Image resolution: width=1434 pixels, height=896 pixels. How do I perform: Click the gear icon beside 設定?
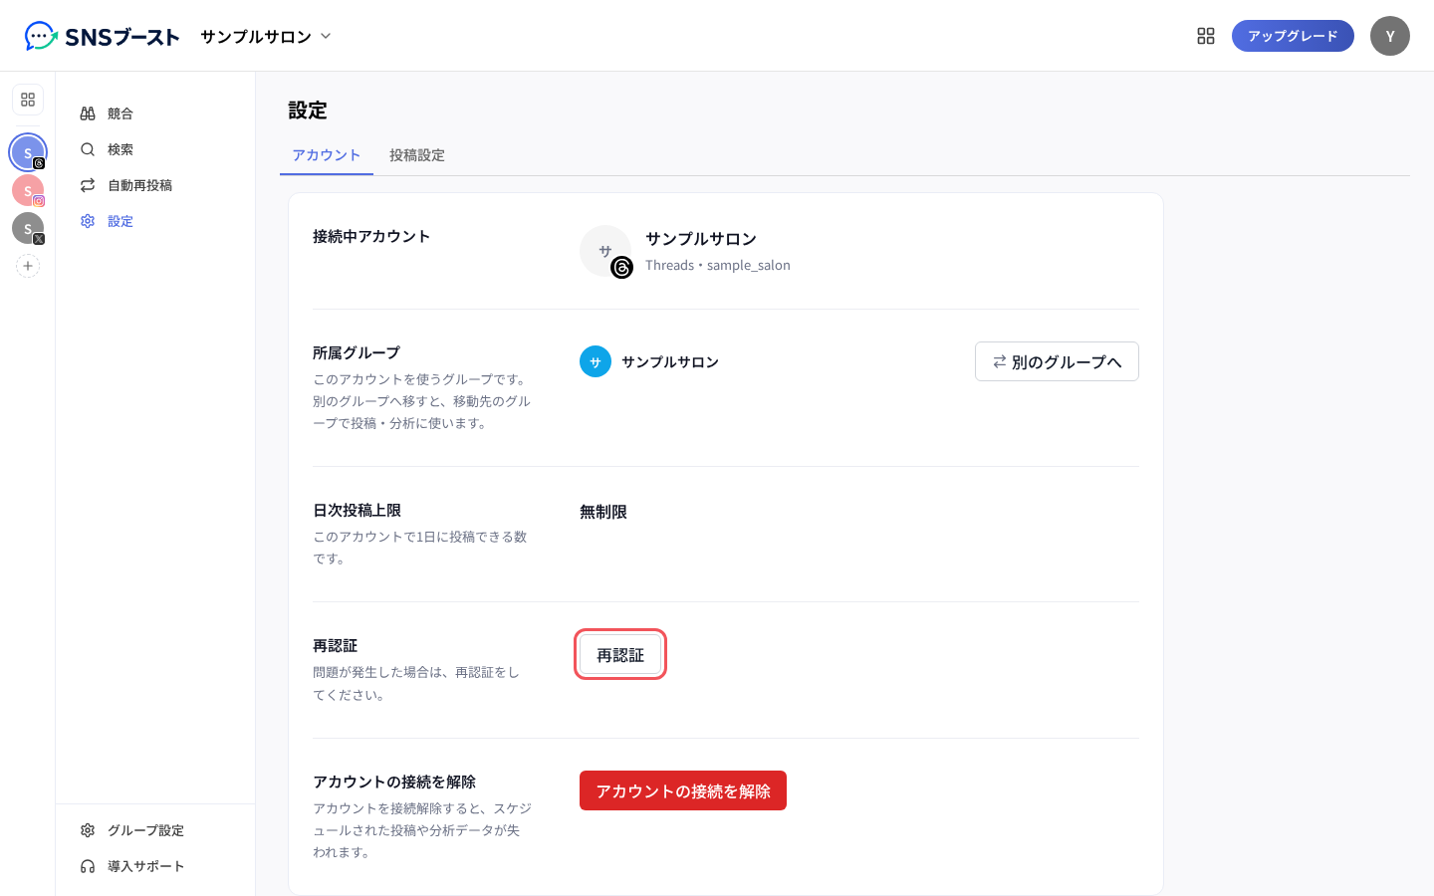pos(88,221)
